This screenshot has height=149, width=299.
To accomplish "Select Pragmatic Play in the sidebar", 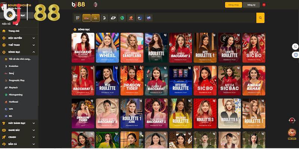I will (x=17, y=80).
